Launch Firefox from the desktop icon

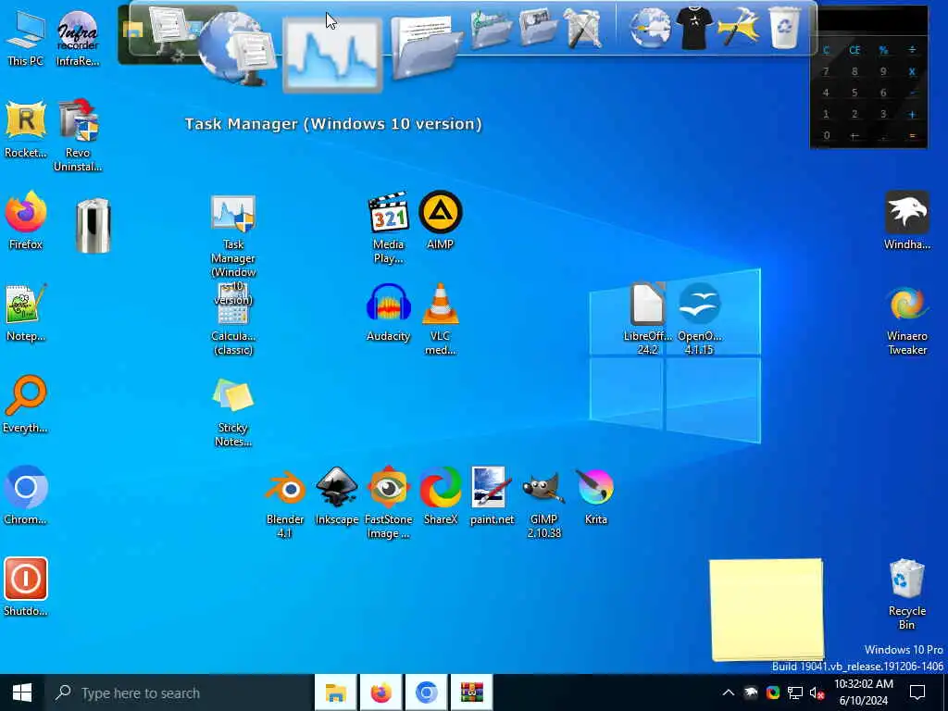click(25, 220)
